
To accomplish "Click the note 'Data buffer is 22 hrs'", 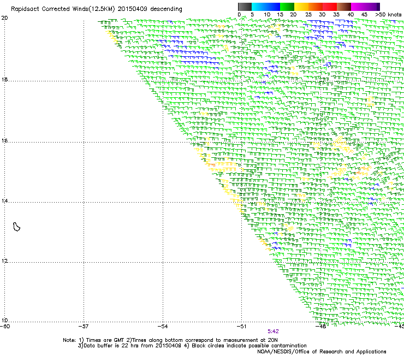I will [x=111, y=346].
